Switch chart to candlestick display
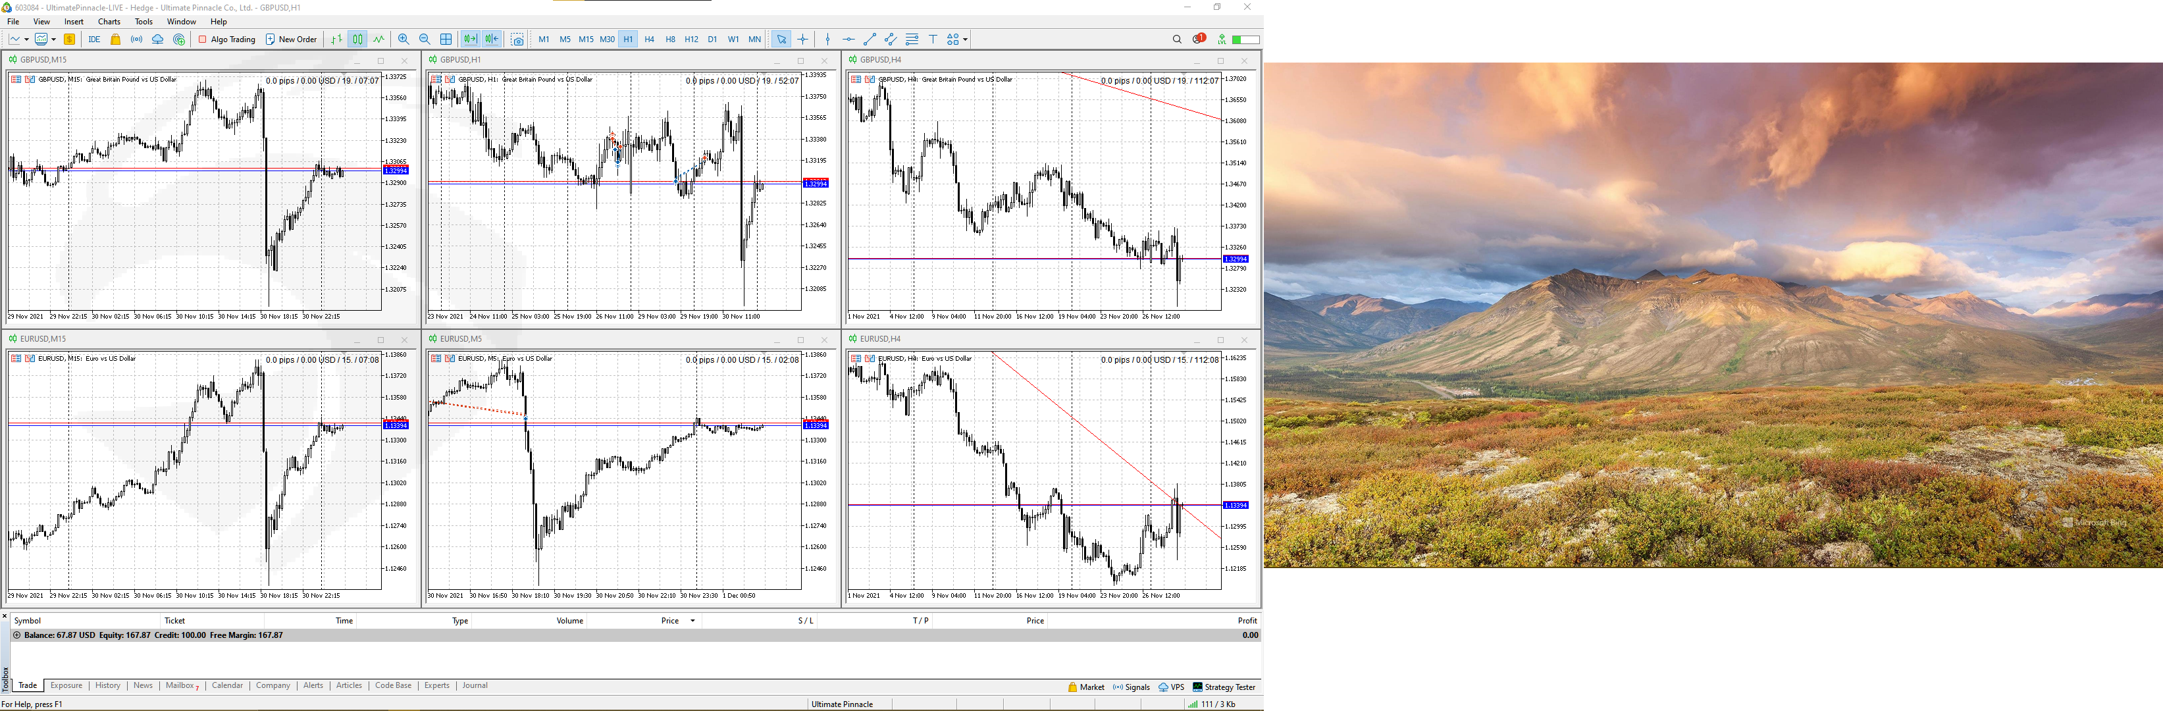This screenshot has width=2163, height=711. [x=357, y=39]
